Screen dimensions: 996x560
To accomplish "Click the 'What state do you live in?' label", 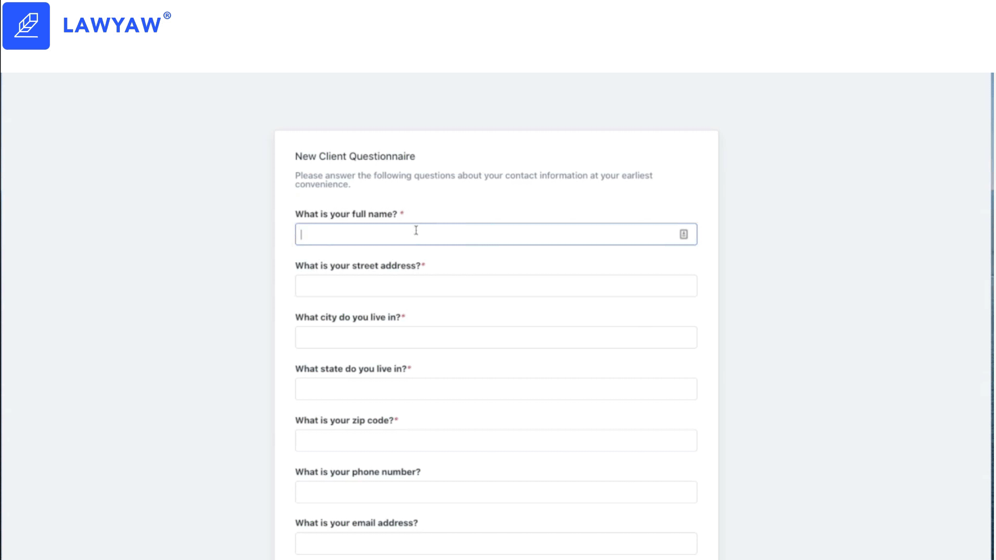I will tap(351, 369).
